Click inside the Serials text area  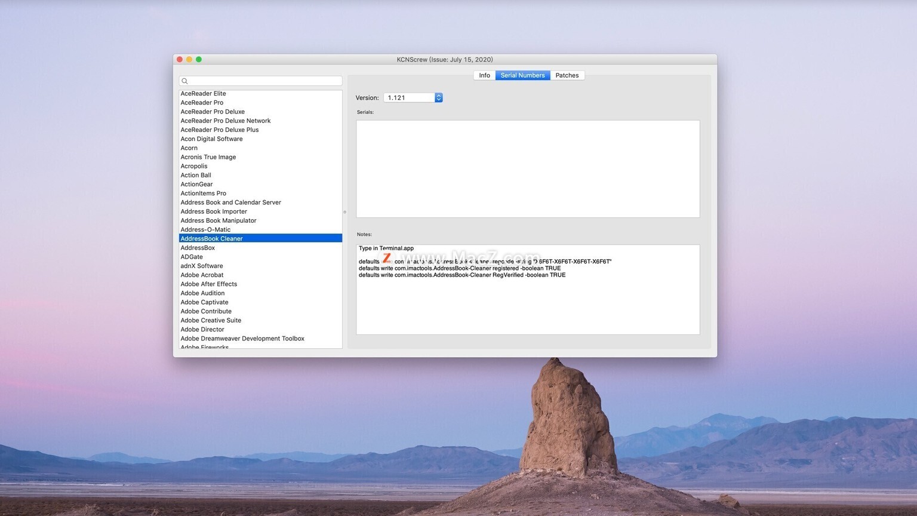pyautogui.click(x=528, y=169)
